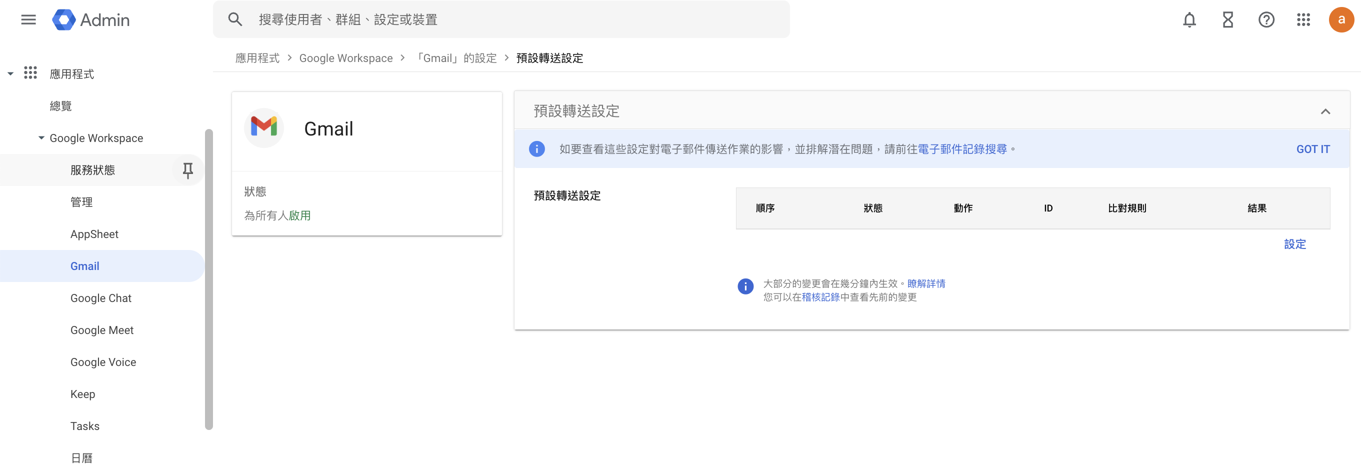Collapse the Google Workspace tree node
Screen dimensions: 1361x473
click(41, 137)
